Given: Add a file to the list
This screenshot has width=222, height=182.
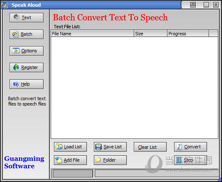Looking at the screenshot, I should pyautogui.click(x=70, y=160).
